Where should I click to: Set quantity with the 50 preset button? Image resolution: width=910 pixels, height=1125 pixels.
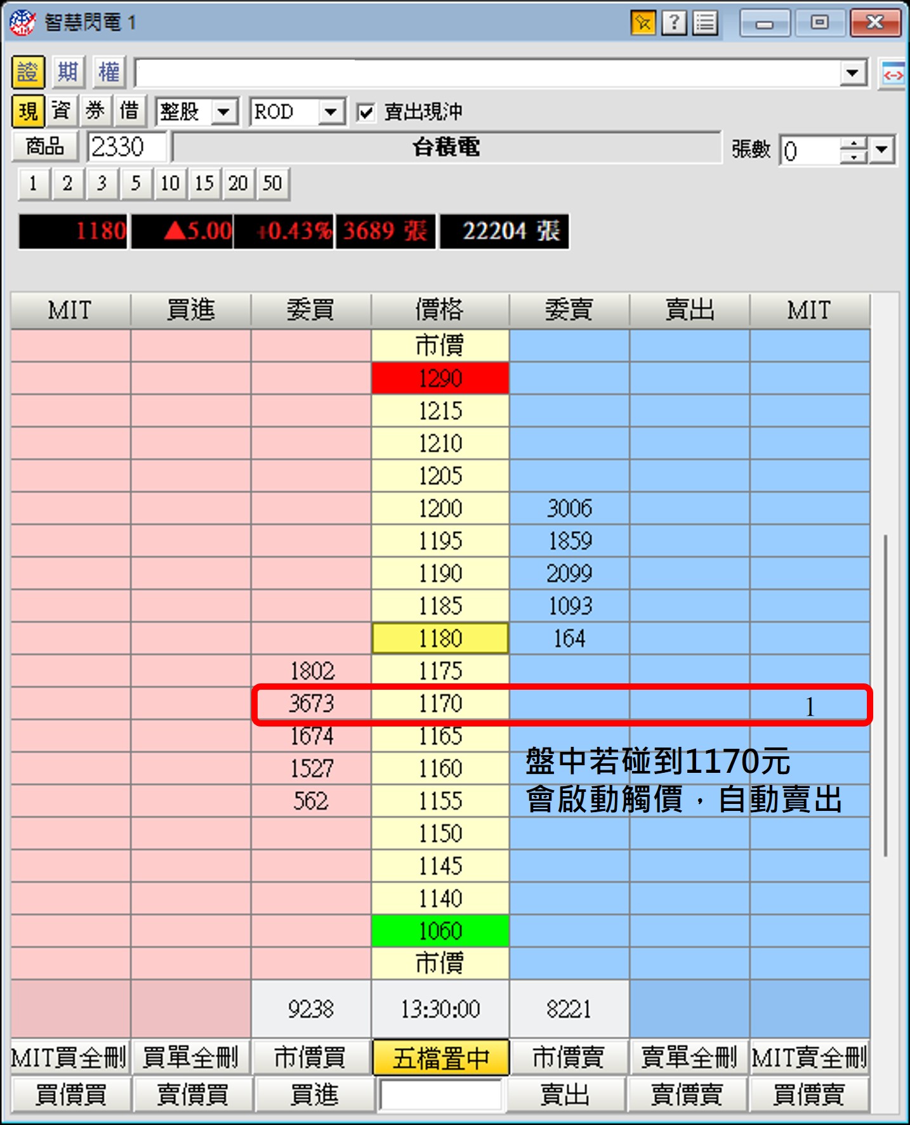pos(273,184)
